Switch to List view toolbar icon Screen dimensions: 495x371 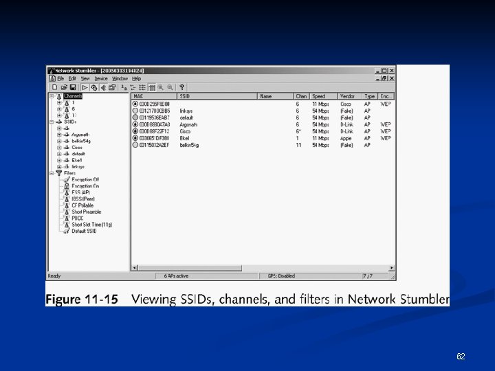click(x=142, y=87)
